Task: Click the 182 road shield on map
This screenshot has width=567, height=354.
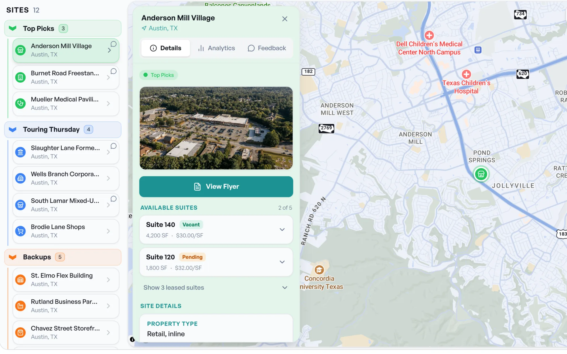Action: point(308,72)
